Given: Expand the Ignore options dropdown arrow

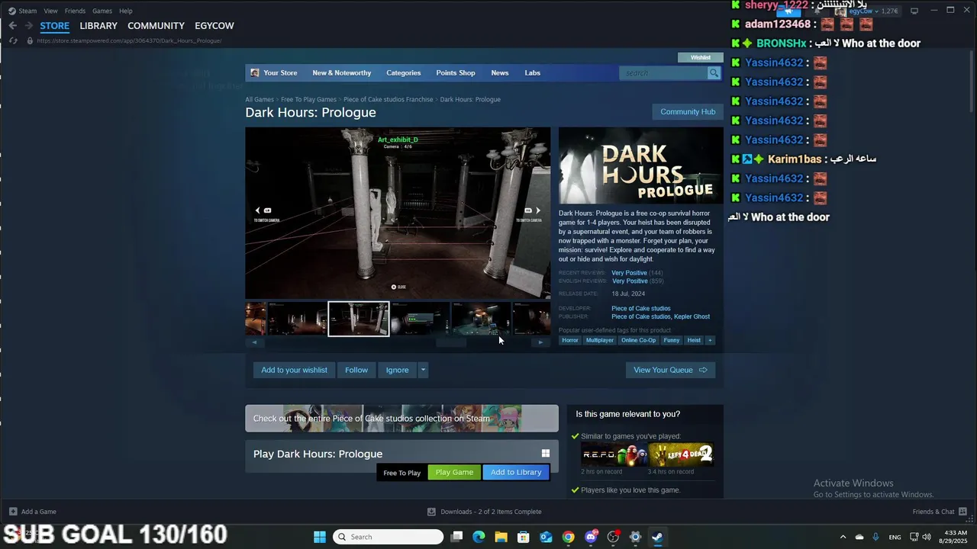Looking at the screenshot, I should click(423, 370).
